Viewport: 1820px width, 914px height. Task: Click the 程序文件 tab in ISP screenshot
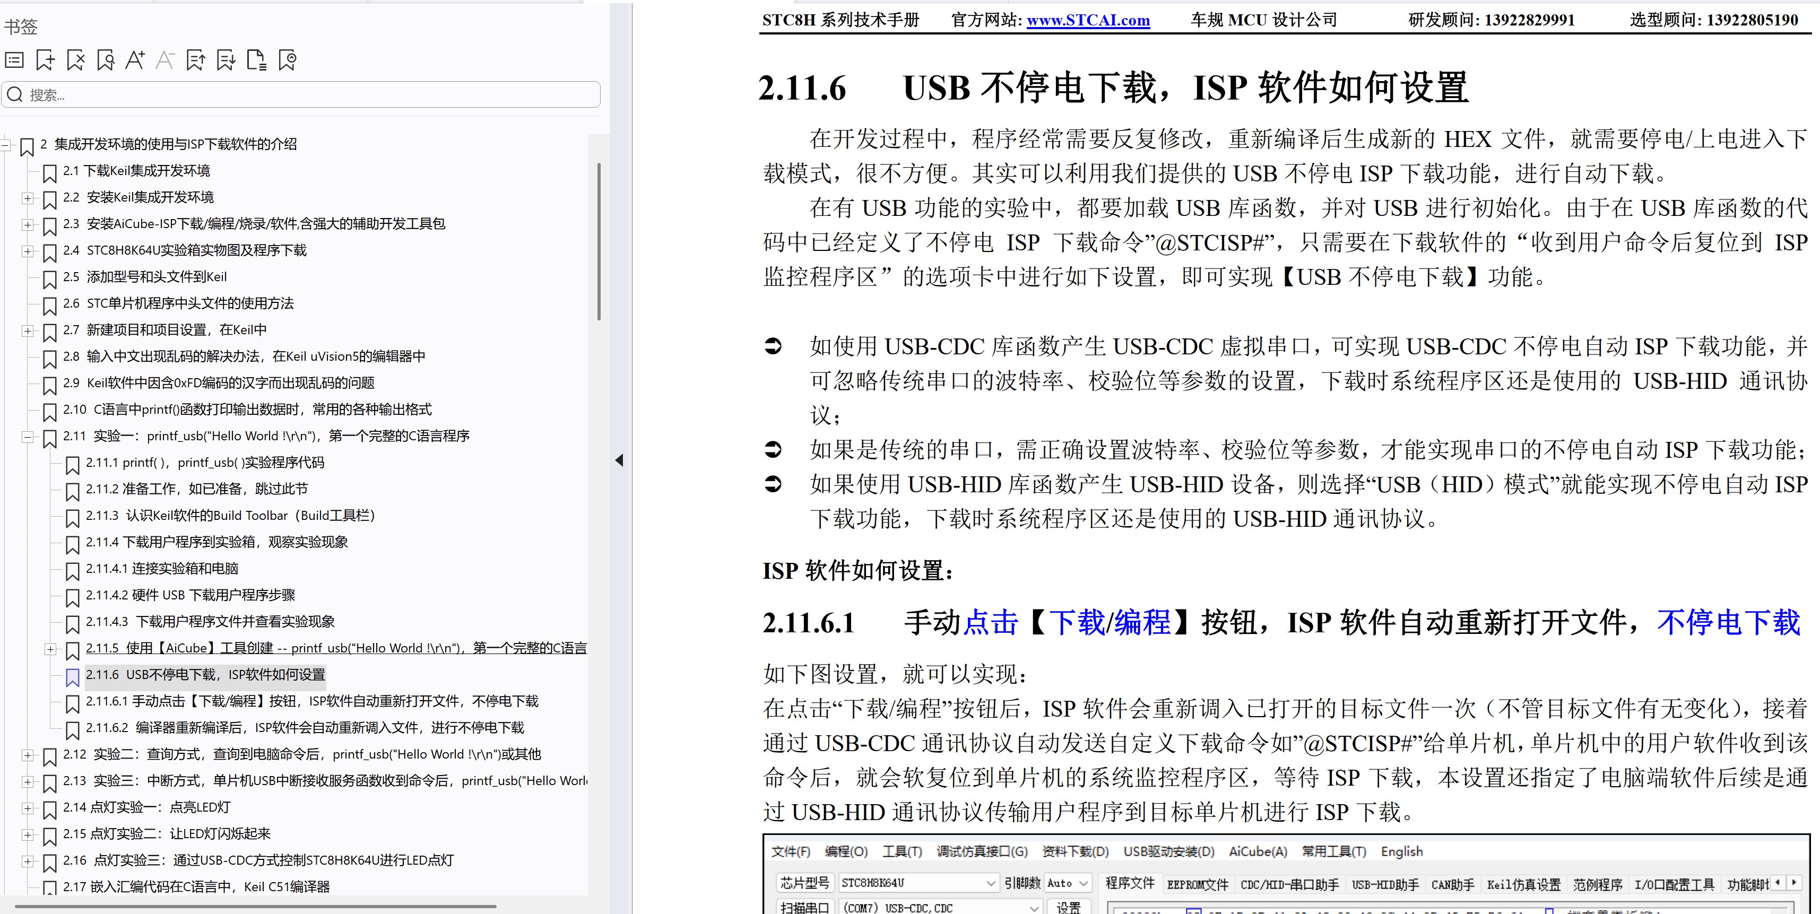(x=1131, y=883)
